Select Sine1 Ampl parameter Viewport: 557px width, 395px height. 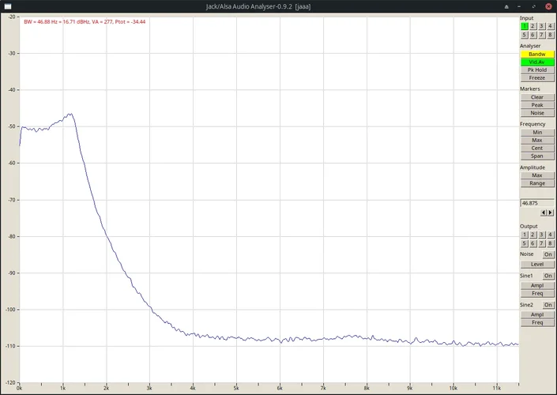point(537,286)
